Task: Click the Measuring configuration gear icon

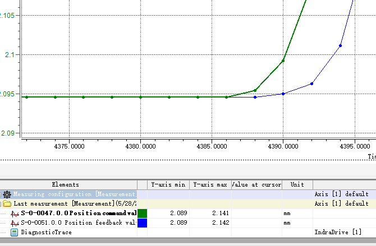Action: 7,194
